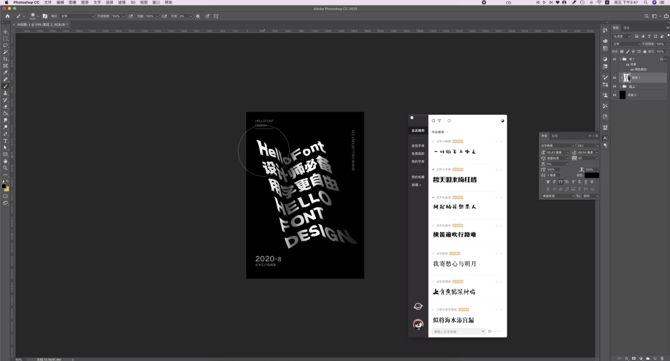Toggle visibility of the 组 1 group
This screenshot has width=670, height=361.
click(615, 59)
